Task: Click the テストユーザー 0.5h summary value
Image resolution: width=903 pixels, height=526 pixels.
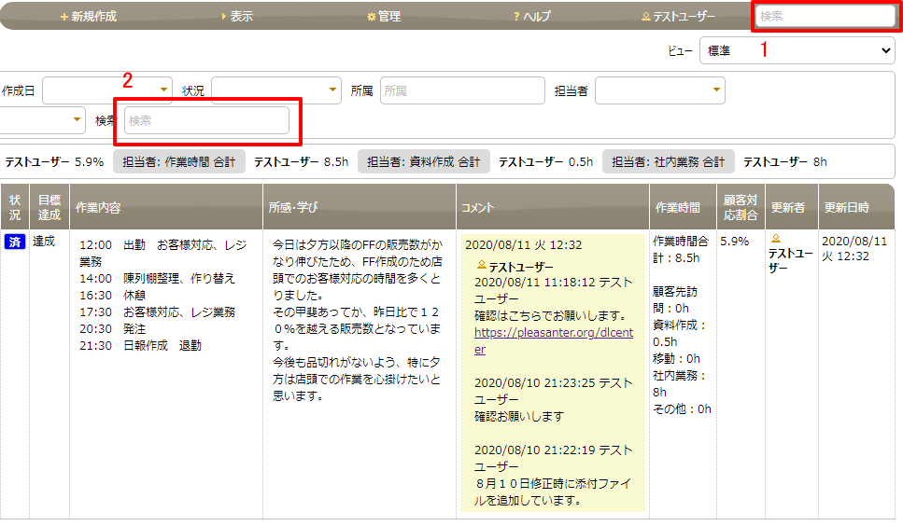Action: pos(546,162)
